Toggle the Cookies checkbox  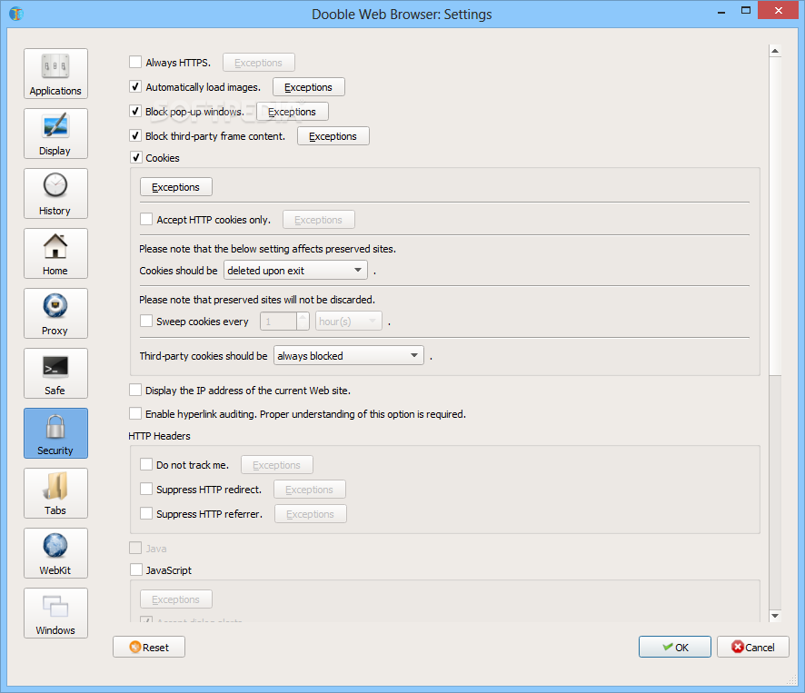pyautogui.click(x=135, y=158)
